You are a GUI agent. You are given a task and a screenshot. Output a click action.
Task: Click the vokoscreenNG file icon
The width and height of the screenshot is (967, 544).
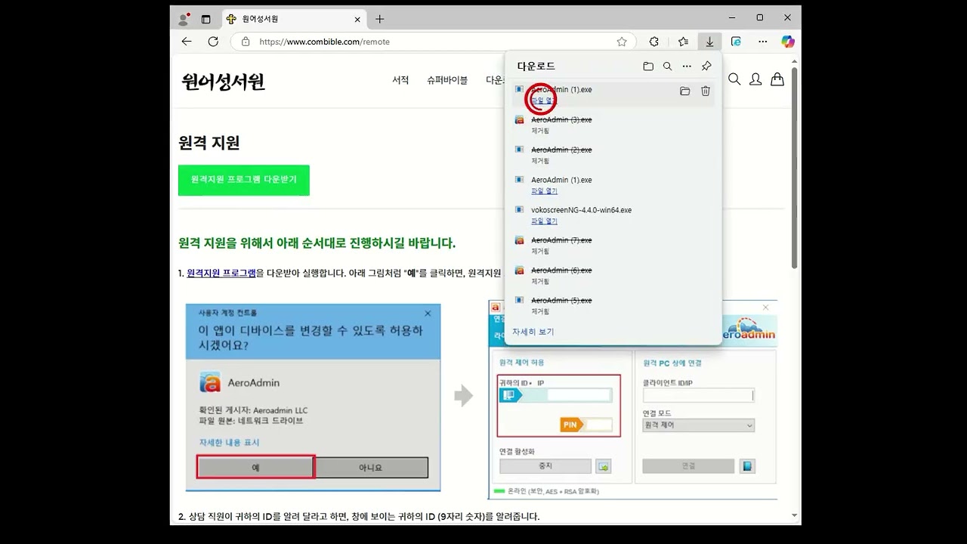tap(519, 210)
